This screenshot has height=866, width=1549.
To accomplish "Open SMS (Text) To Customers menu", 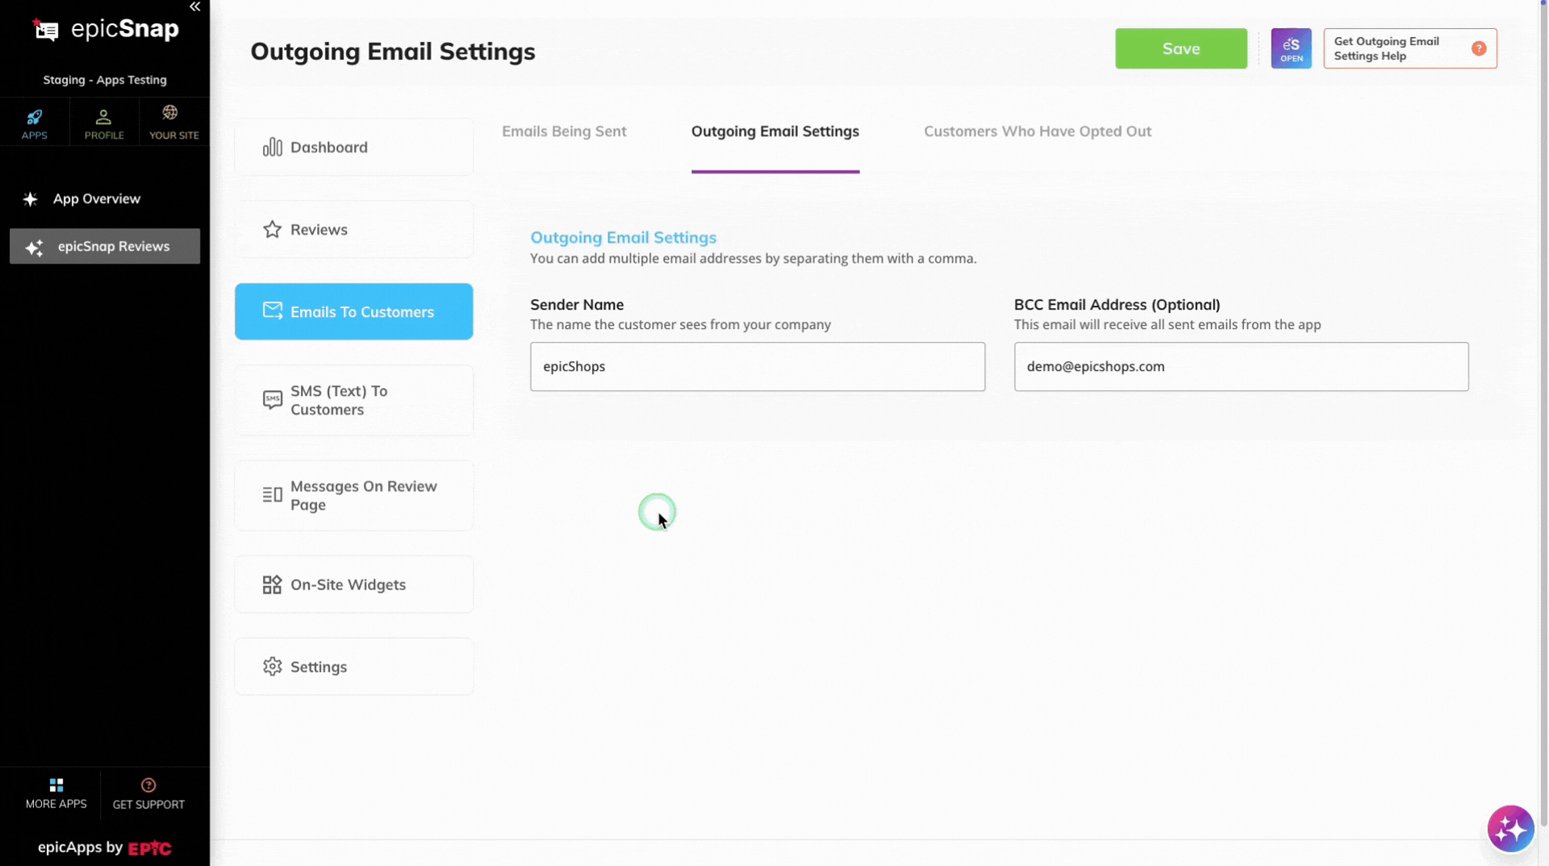I will pyautogui.click(x=353, y=400).
